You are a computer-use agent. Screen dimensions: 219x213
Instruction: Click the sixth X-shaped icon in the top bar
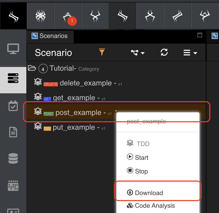pos(150,16)
